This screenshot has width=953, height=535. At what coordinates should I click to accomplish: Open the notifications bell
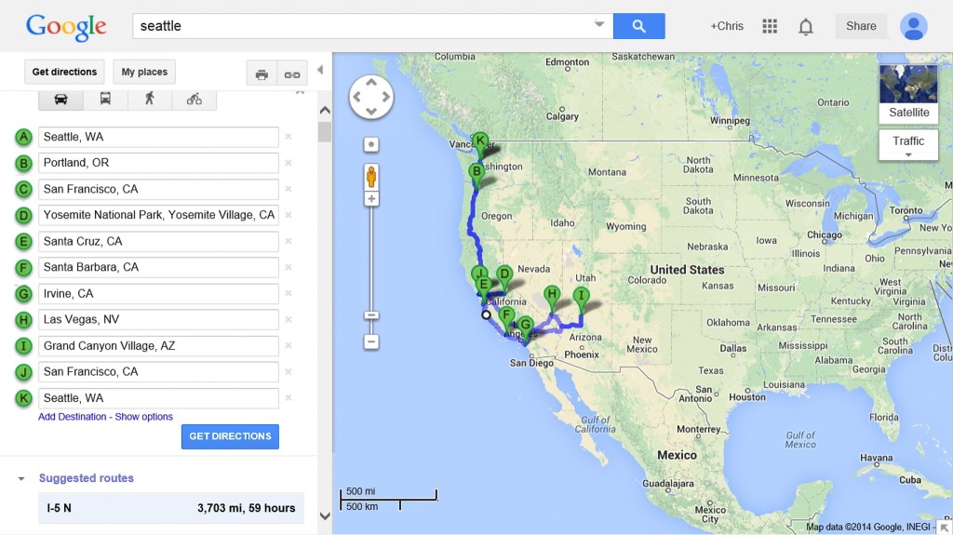(806, 27)
